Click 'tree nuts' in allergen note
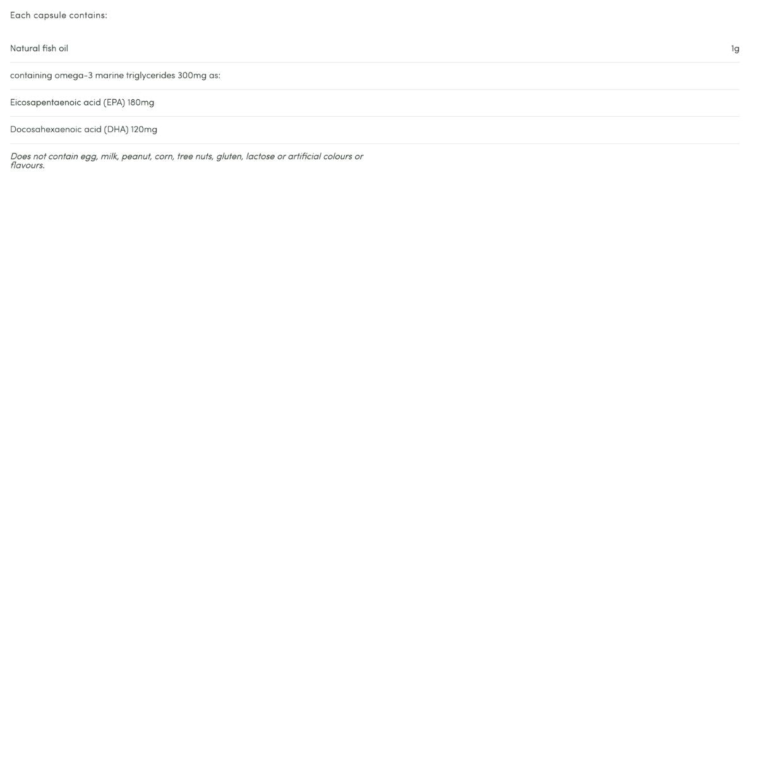This screenshot has width=758, height=758. tap(195, 157)
